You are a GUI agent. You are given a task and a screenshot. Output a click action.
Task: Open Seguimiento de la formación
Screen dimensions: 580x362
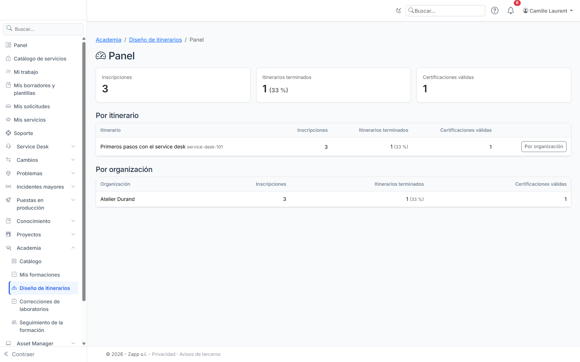click(43, 326)
